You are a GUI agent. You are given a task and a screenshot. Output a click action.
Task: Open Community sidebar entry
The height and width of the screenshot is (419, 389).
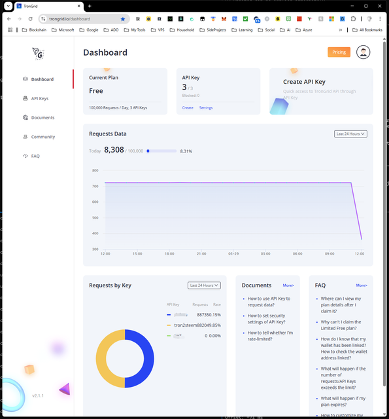39,137
